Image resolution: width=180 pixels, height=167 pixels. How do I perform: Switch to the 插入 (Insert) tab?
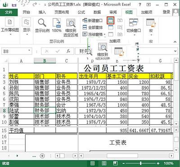42,12
